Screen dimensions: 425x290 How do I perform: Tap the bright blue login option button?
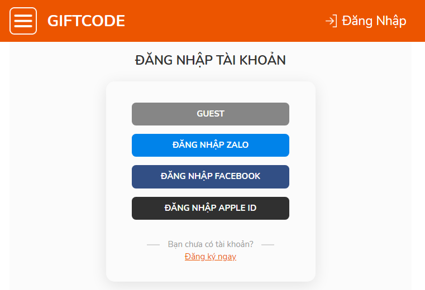[x=211, y=145]
